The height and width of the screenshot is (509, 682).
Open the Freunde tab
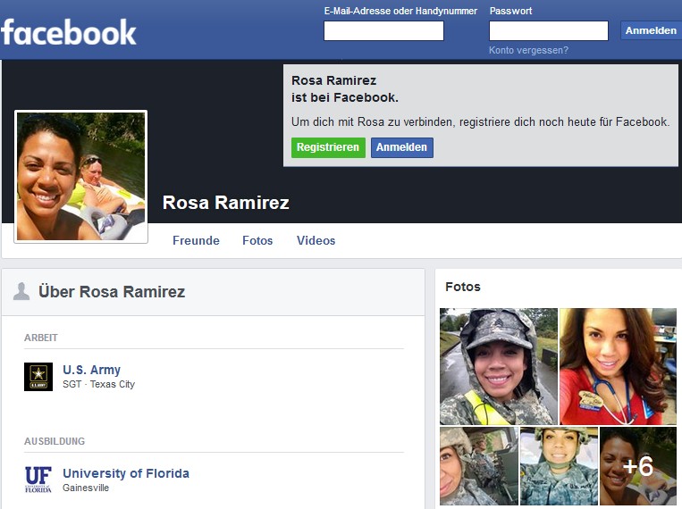pos(196,240)
